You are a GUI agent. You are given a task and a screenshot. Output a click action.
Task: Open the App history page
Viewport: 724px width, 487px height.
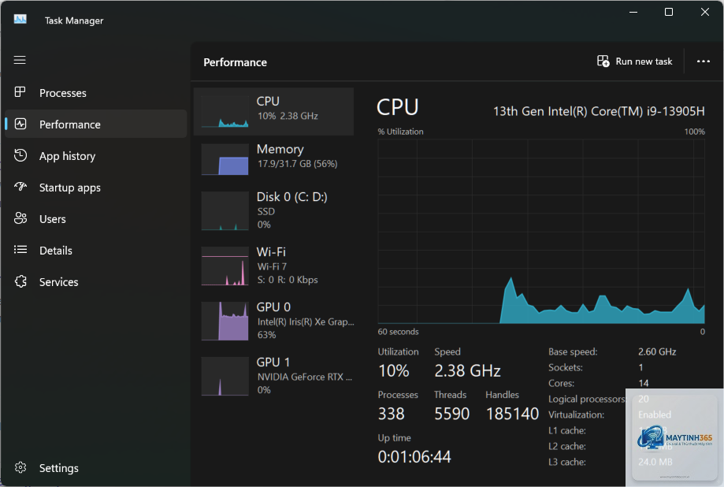coord(95,156)
